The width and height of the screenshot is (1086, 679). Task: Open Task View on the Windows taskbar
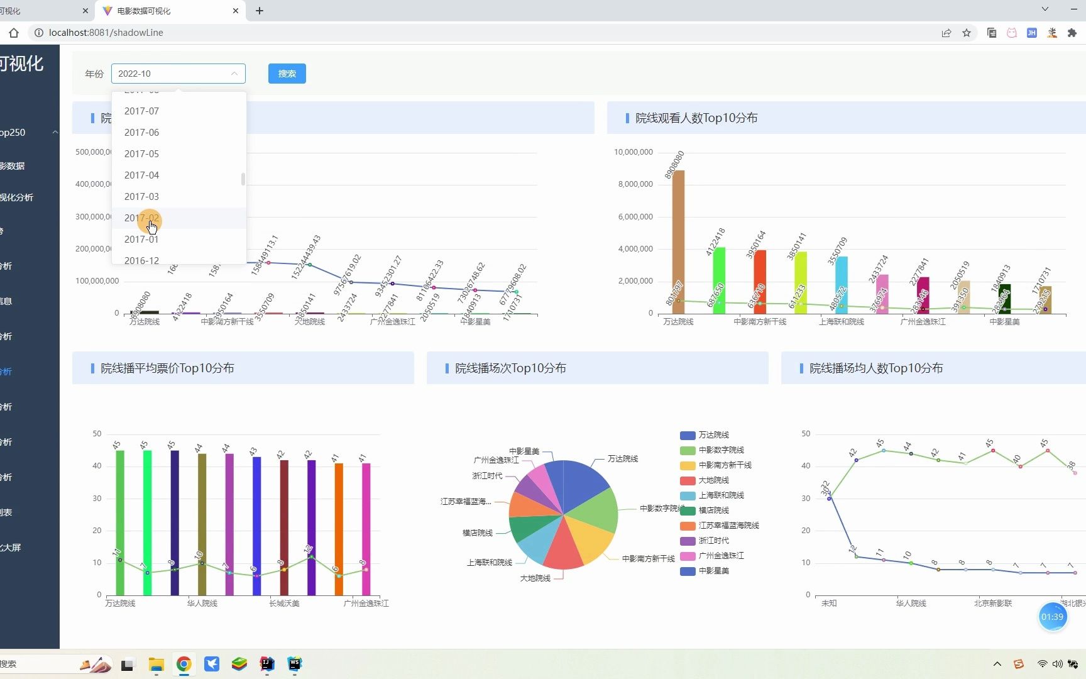pyautogui.click(x=128, y=664)
